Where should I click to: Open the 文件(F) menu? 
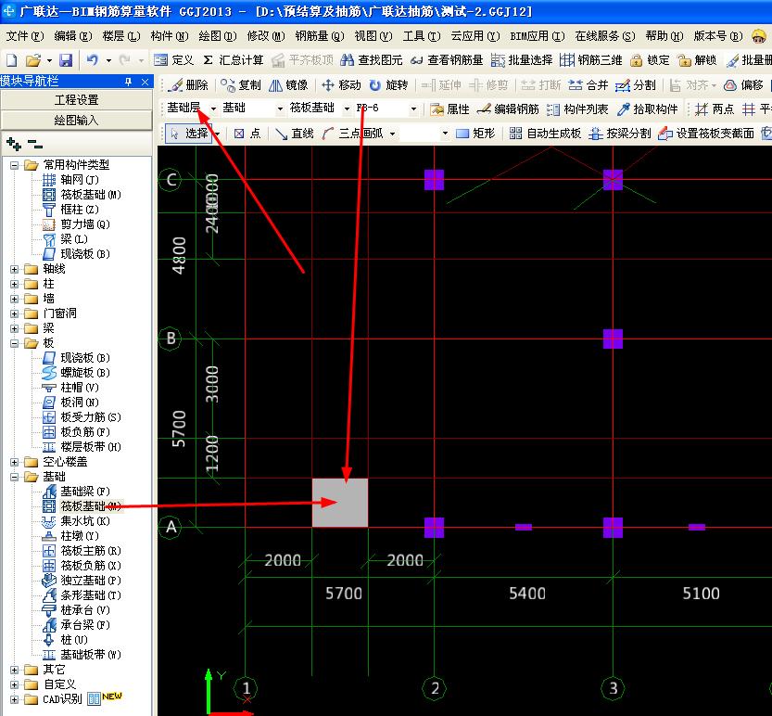pos(25,36)
